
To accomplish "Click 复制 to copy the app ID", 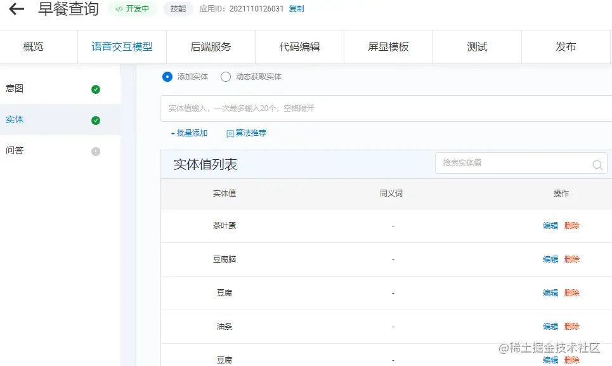I will click(x=296, y=9).
